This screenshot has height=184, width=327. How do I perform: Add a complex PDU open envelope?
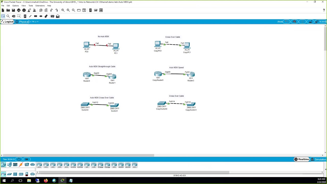(x=58, y=16)
